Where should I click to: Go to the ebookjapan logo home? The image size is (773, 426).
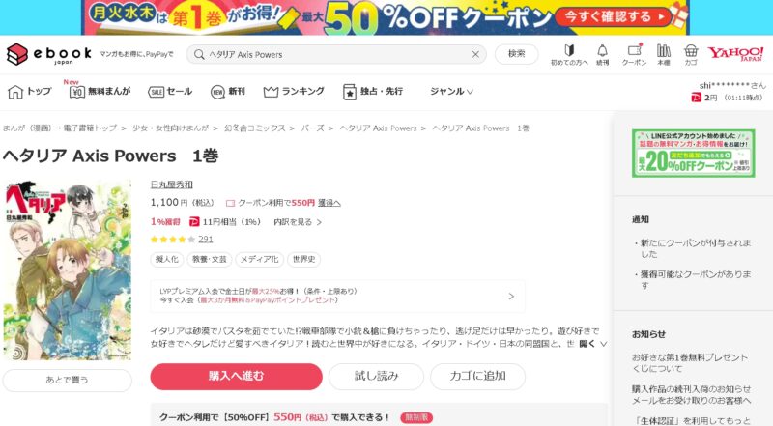49,54
